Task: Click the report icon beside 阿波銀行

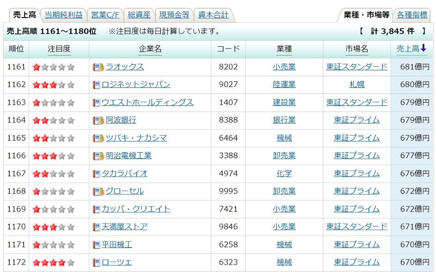Action: click(x=98, y=121)
